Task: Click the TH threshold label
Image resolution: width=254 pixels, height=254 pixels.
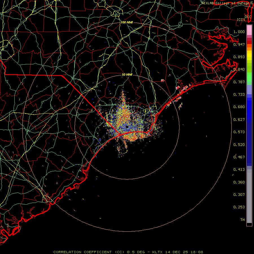Action: [242, 220]
